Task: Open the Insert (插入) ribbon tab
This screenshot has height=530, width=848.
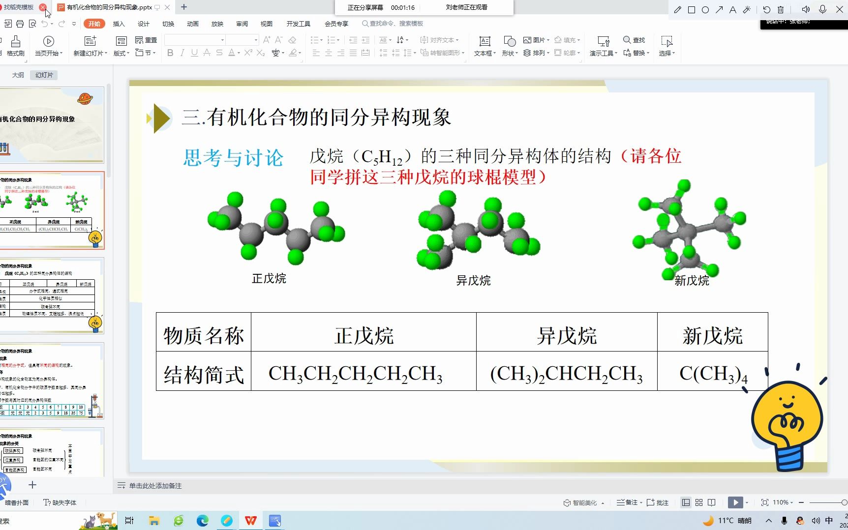Action: pyautogui.click(x=119, y=24)
